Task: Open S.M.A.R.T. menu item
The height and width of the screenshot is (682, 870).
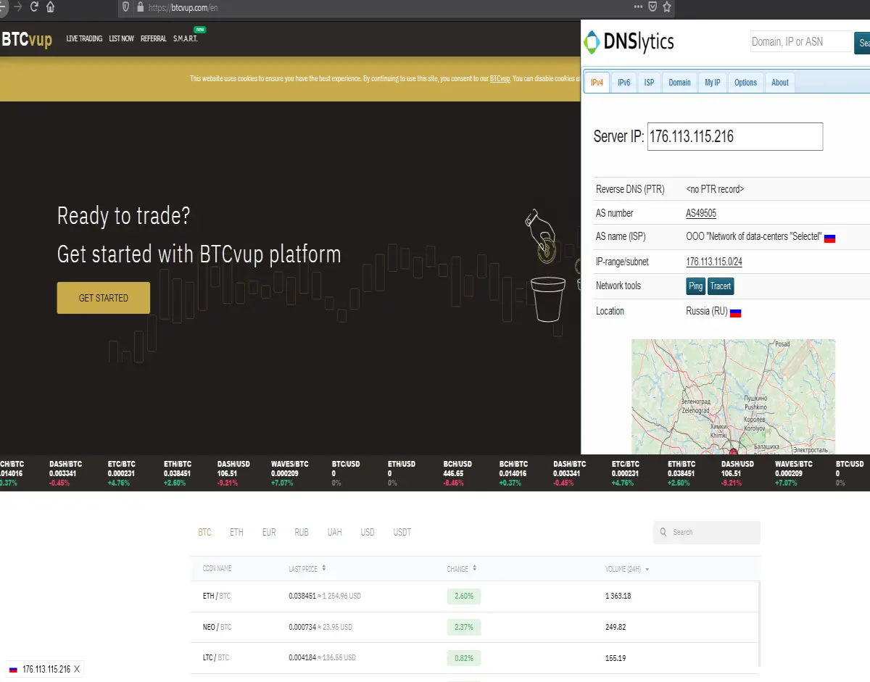Action: click(186, 38)
